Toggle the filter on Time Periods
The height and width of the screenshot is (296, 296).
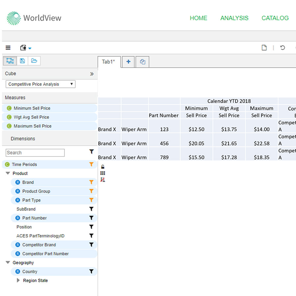pos(91,164)
